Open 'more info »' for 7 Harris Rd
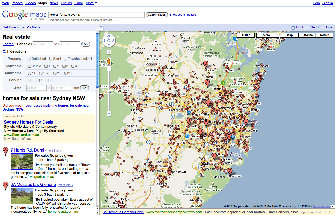 [54, 150]
